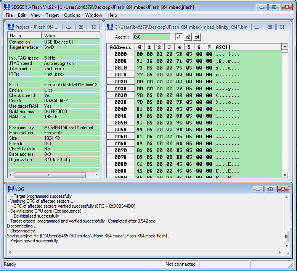The image size is (297, 271).
Task: Select Target interface value 'SWD'
Action: point(49,47)
